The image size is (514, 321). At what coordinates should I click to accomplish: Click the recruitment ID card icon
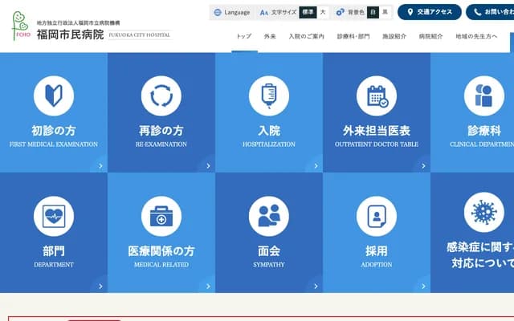(x=377, y=215)
